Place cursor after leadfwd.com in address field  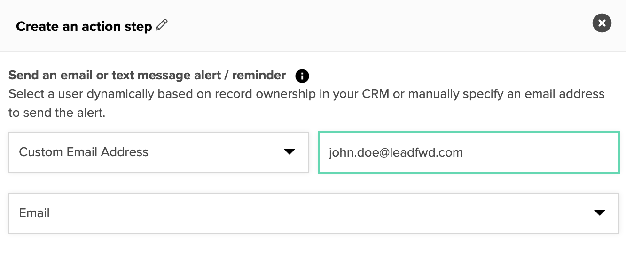(463, 152)
